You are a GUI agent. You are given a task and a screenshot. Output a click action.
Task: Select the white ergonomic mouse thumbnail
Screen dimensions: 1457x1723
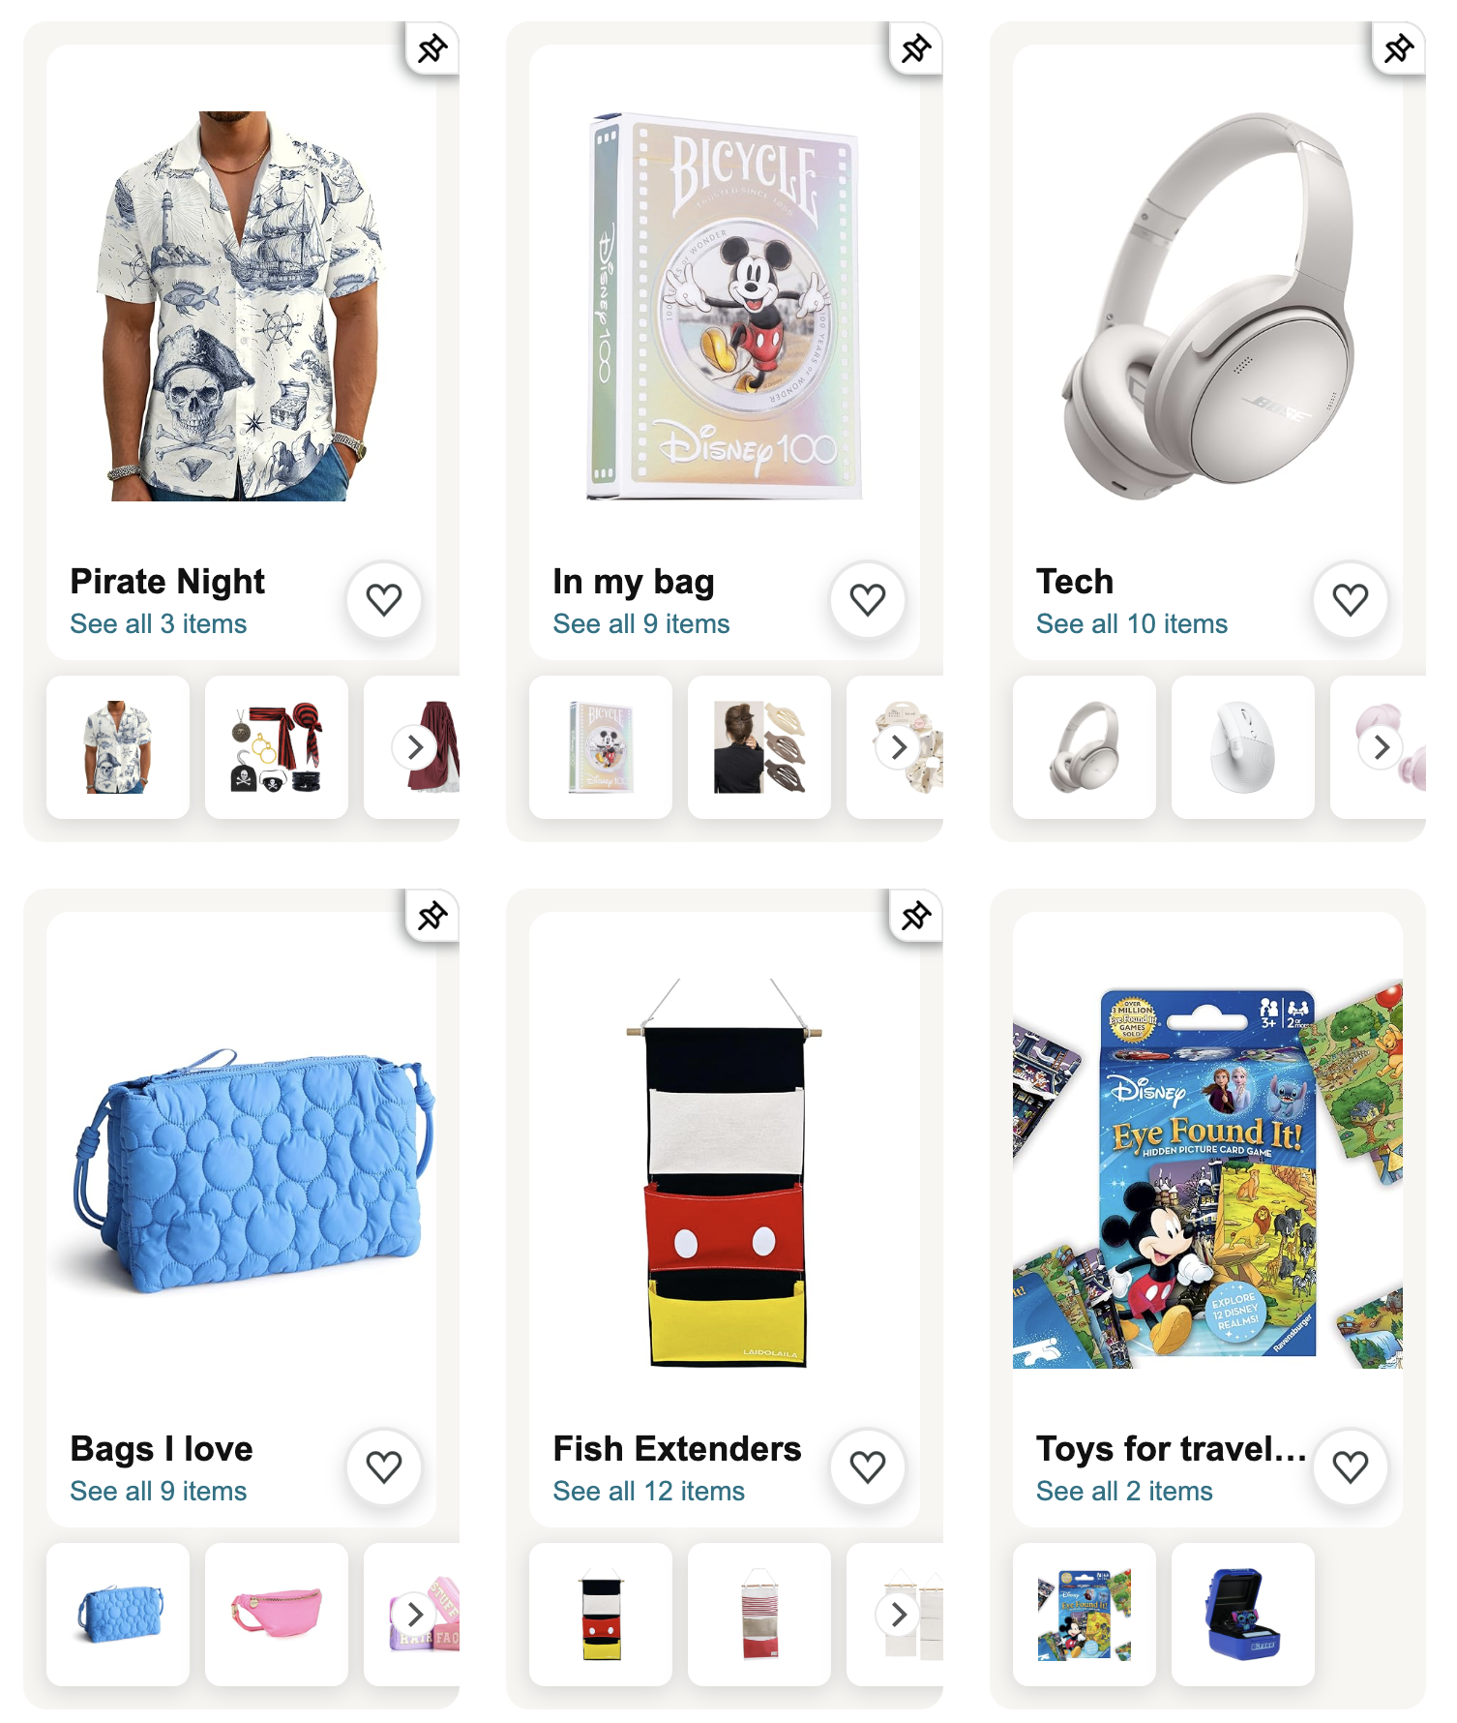coord(1243,747)
